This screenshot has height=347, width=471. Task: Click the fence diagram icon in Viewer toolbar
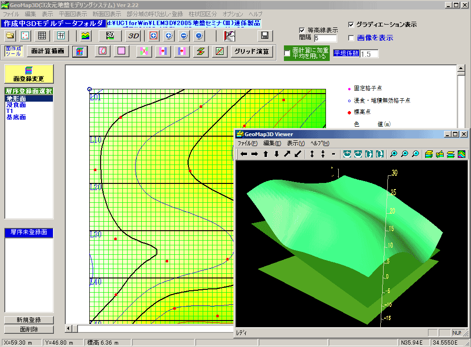[x=440, y=154]
